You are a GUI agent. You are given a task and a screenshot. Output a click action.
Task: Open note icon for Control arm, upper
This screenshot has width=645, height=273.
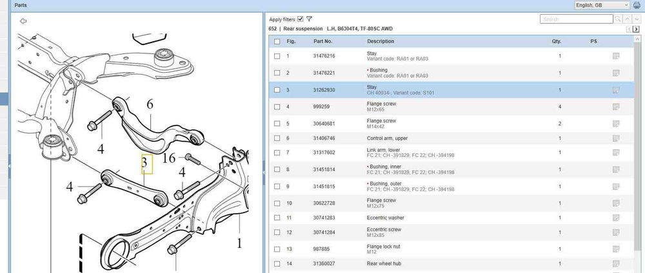pyautogui.click(x=616, y=138)
